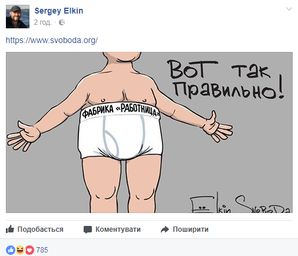The height and width of the screenshot is (256, 298).
Task: Click the thumbs-up icon beside Подобається
Action: pos(10,229)
